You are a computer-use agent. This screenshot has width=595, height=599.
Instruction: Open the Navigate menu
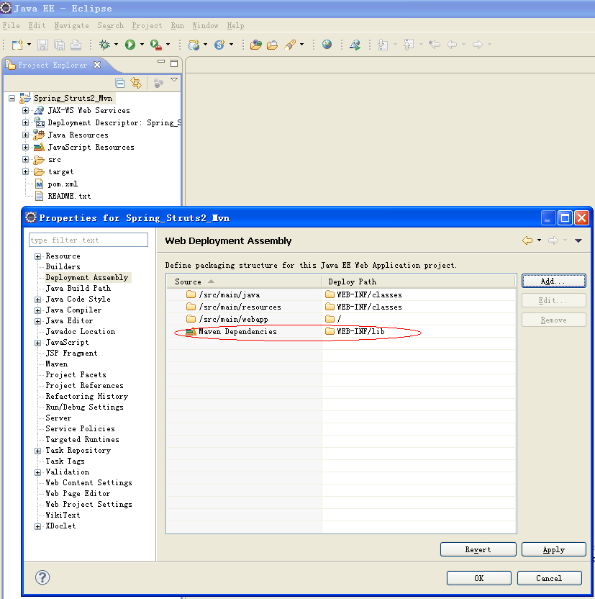(x=72, y=26)
